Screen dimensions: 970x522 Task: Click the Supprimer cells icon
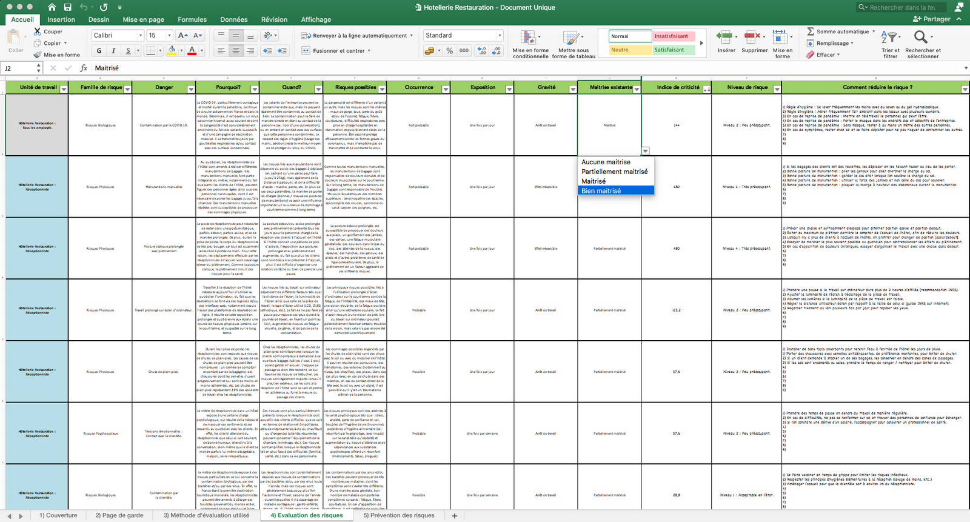click(752, 38)
